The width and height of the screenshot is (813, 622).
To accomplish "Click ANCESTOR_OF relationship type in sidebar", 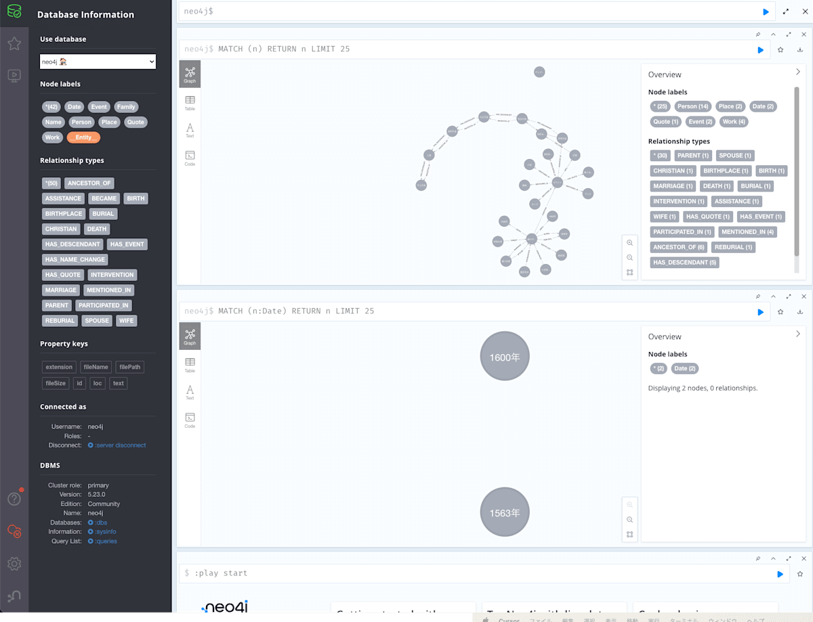I will 89,183.
